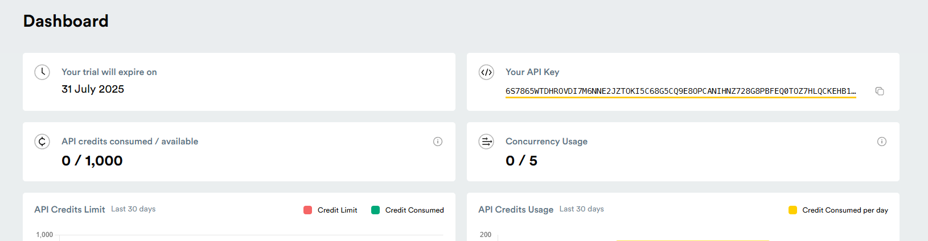Toggle the yellow Credit Consumed per day swatch

(793, 210)
